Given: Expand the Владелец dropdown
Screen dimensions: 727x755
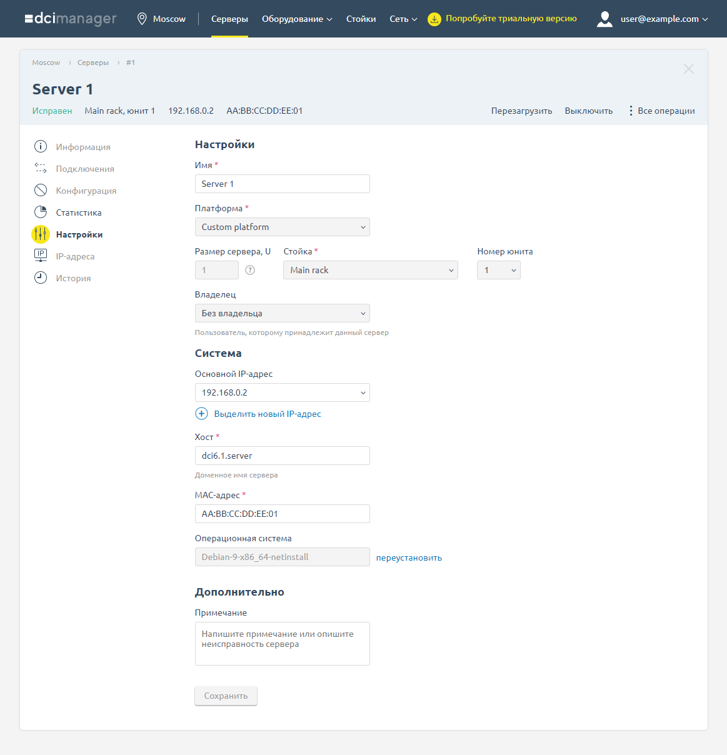Looking at the screenshot, I should click(x=282, y=312).
